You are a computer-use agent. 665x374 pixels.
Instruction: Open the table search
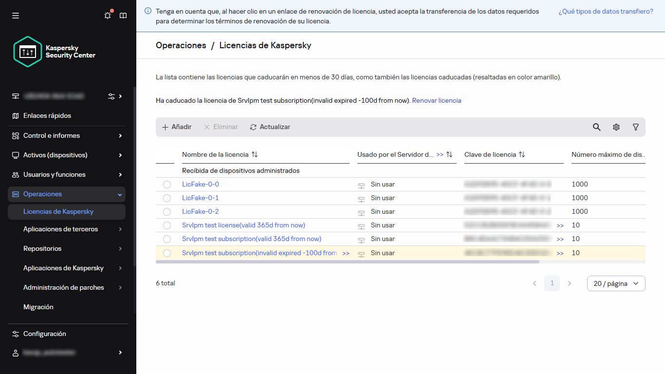coord(596,127)
